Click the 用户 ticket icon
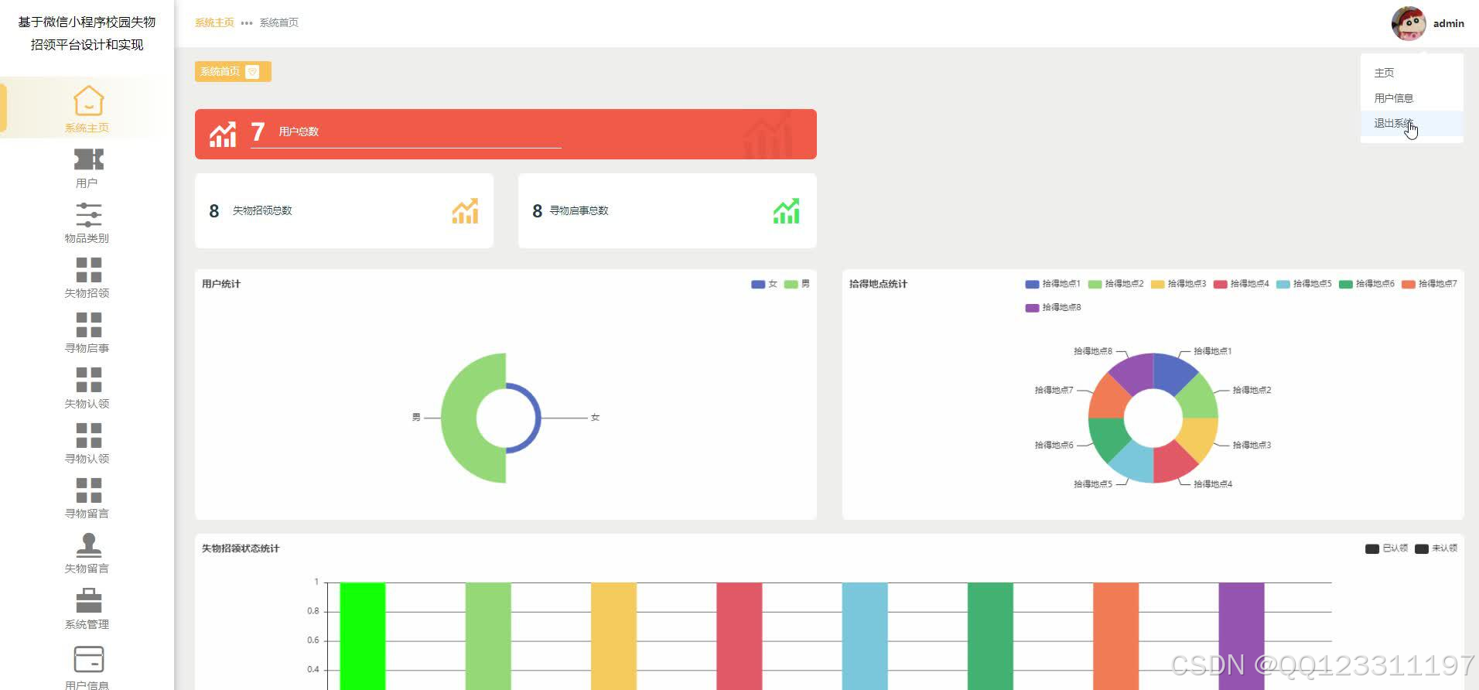 pos(88,159)
